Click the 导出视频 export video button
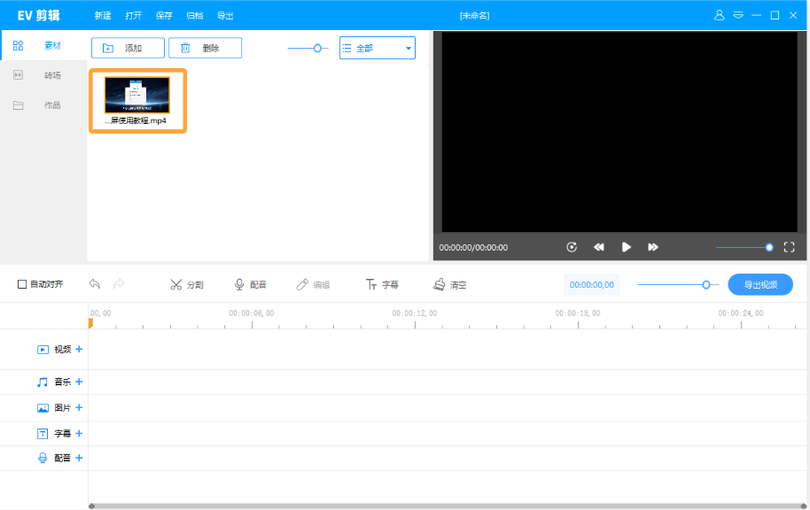Viewport: 810px width, 510px height. tap(760, 285)
